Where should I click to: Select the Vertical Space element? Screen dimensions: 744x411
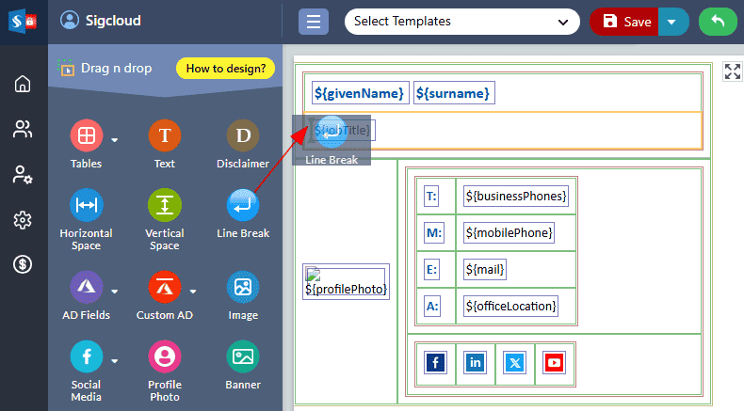(x=164, y=205)
